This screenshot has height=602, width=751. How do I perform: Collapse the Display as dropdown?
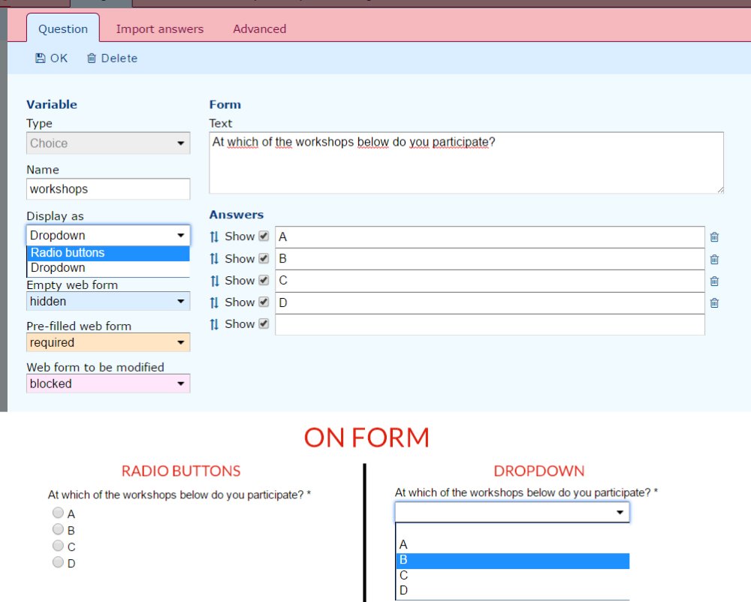pyautogui.click(x=108, y=236)
